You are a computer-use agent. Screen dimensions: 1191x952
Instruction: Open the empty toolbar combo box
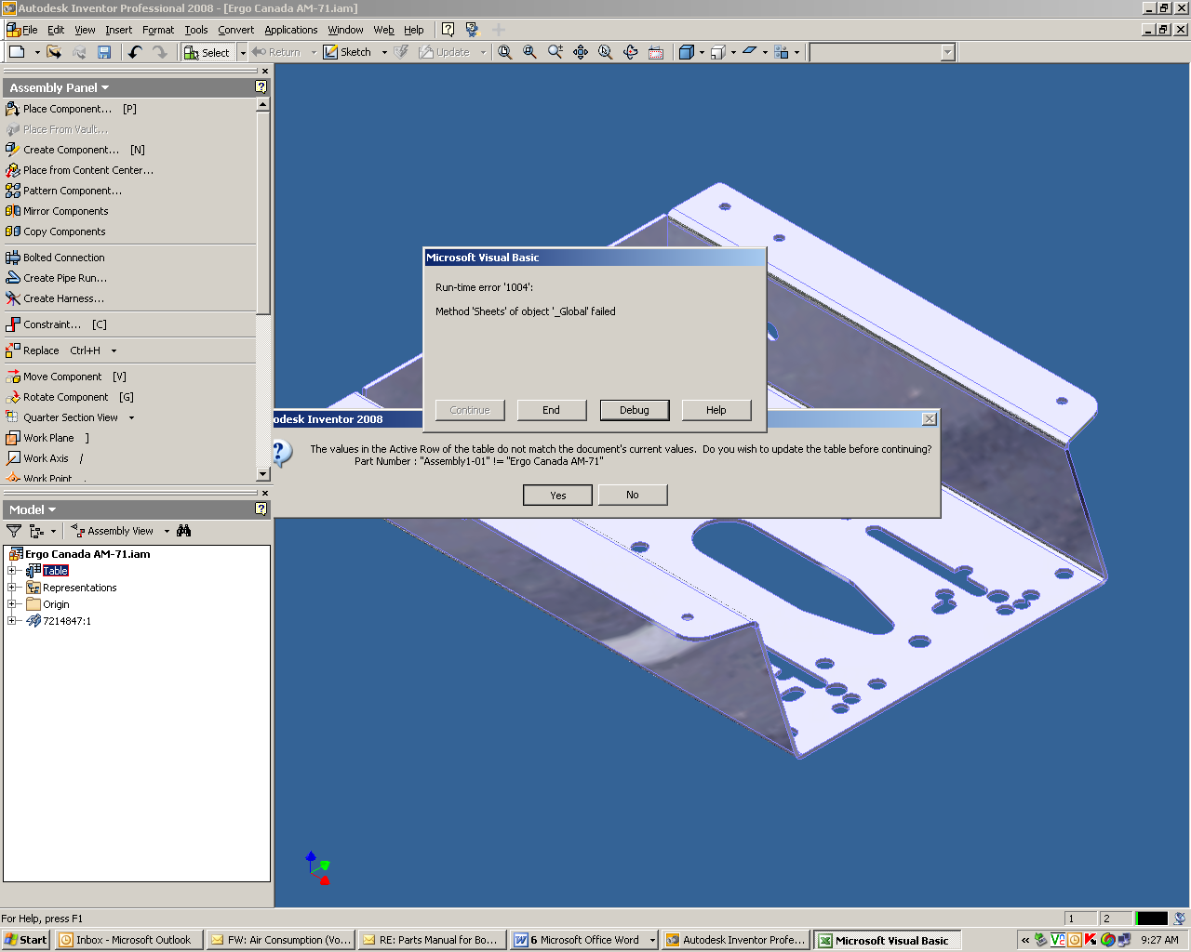pyautogui.click(x=948, y=52)
